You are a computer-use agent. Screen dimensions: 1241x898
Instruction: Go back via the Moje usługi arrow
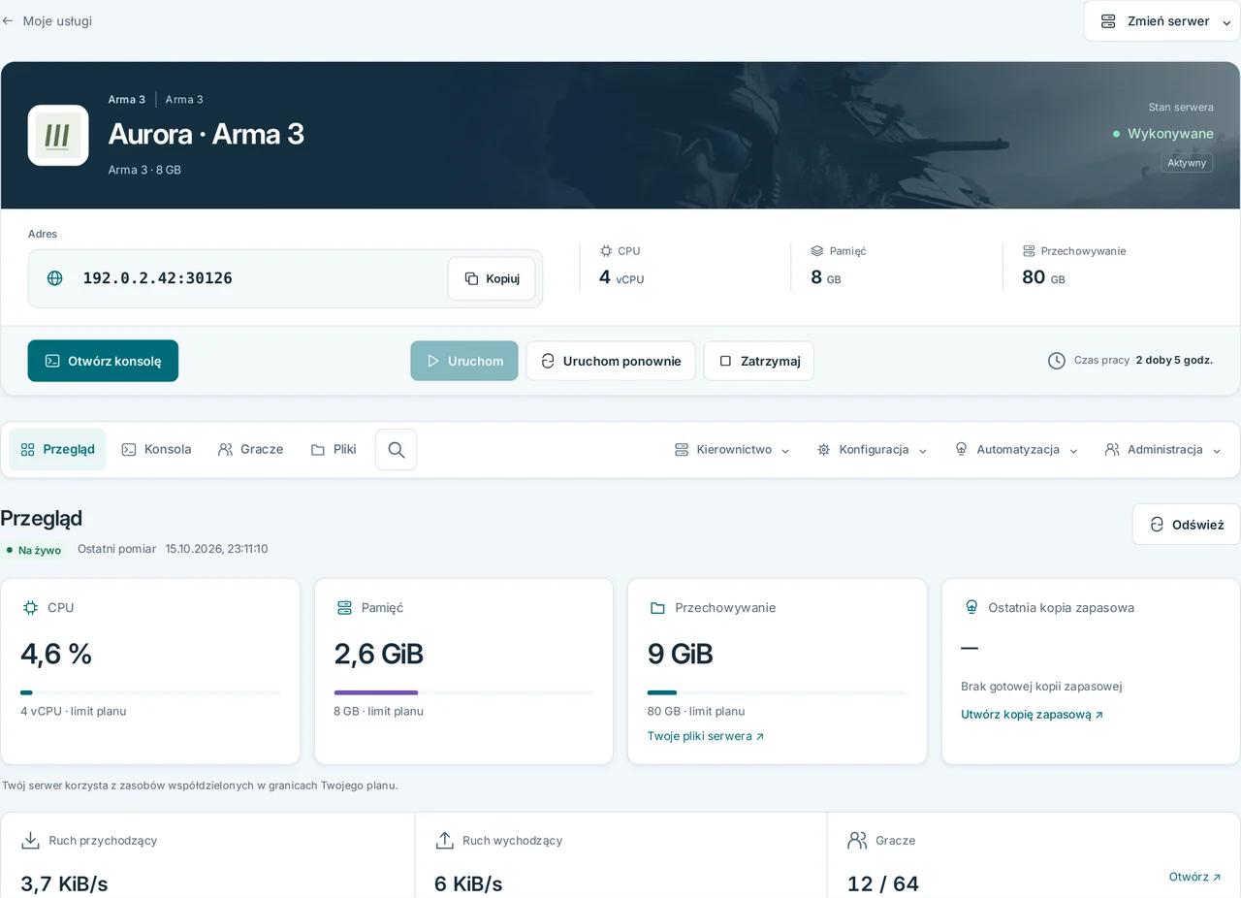click(x=8, y=21)
